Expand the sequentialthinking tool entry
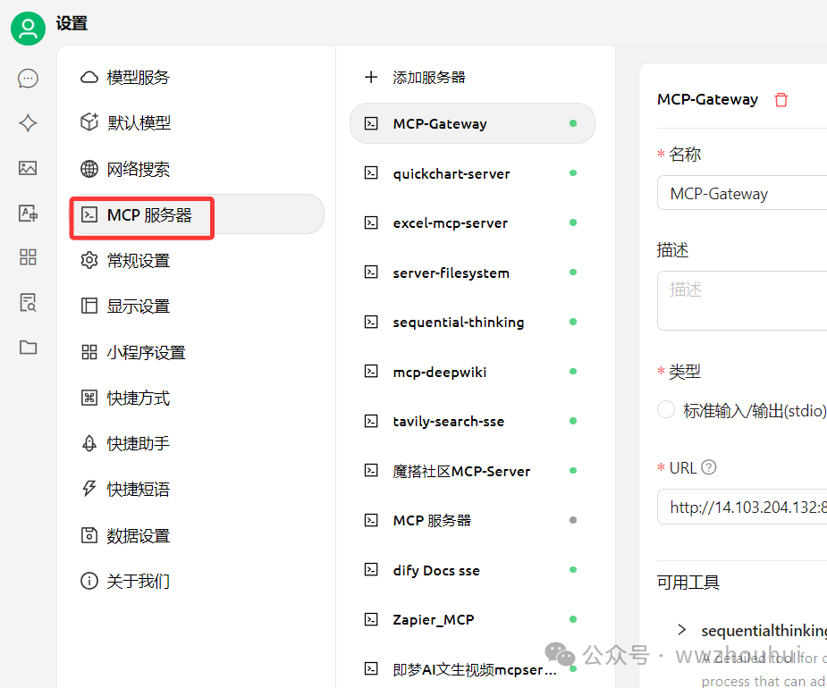 [682, 630]
